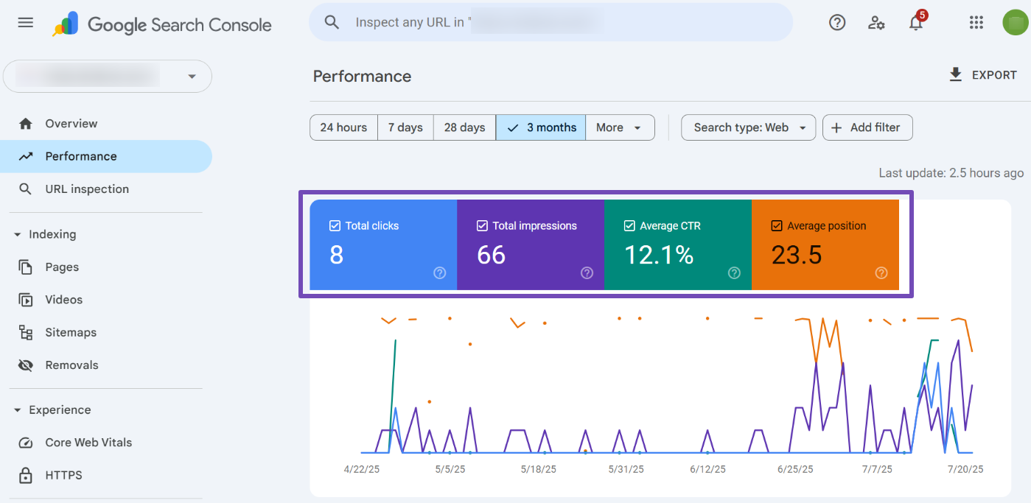Select the 28 days date range
1031x503 pixels.
click(x=464, y=127)
